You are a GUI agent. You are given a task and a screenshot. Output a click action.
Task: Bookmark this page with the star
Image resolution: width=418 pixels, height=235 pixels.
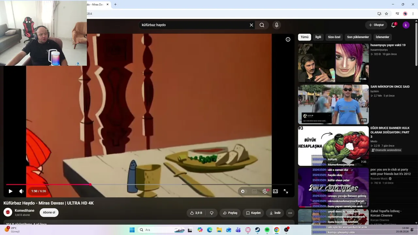point(386,14)
